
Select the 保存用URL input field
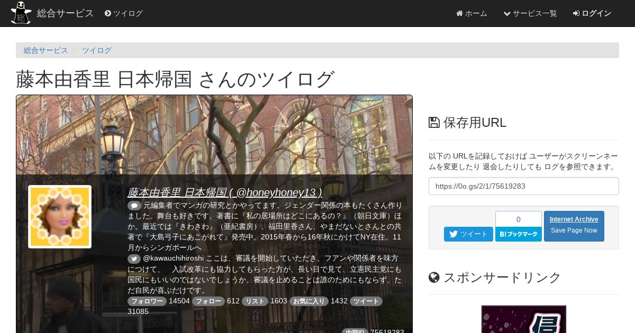click(x=524, y=186)
